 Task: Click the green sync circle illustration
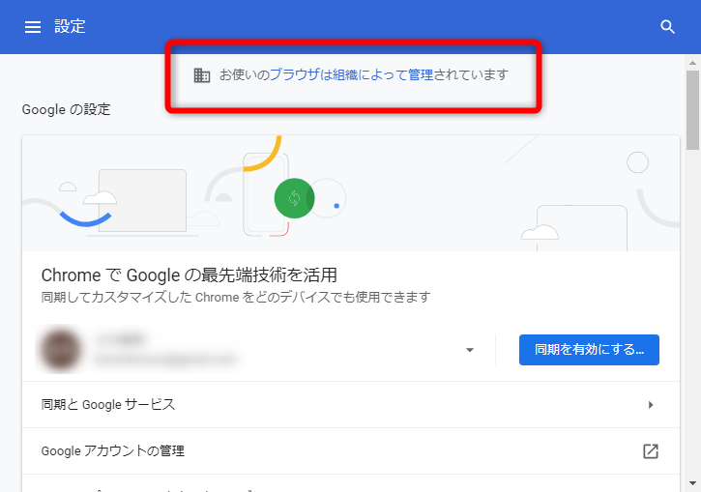294,198
